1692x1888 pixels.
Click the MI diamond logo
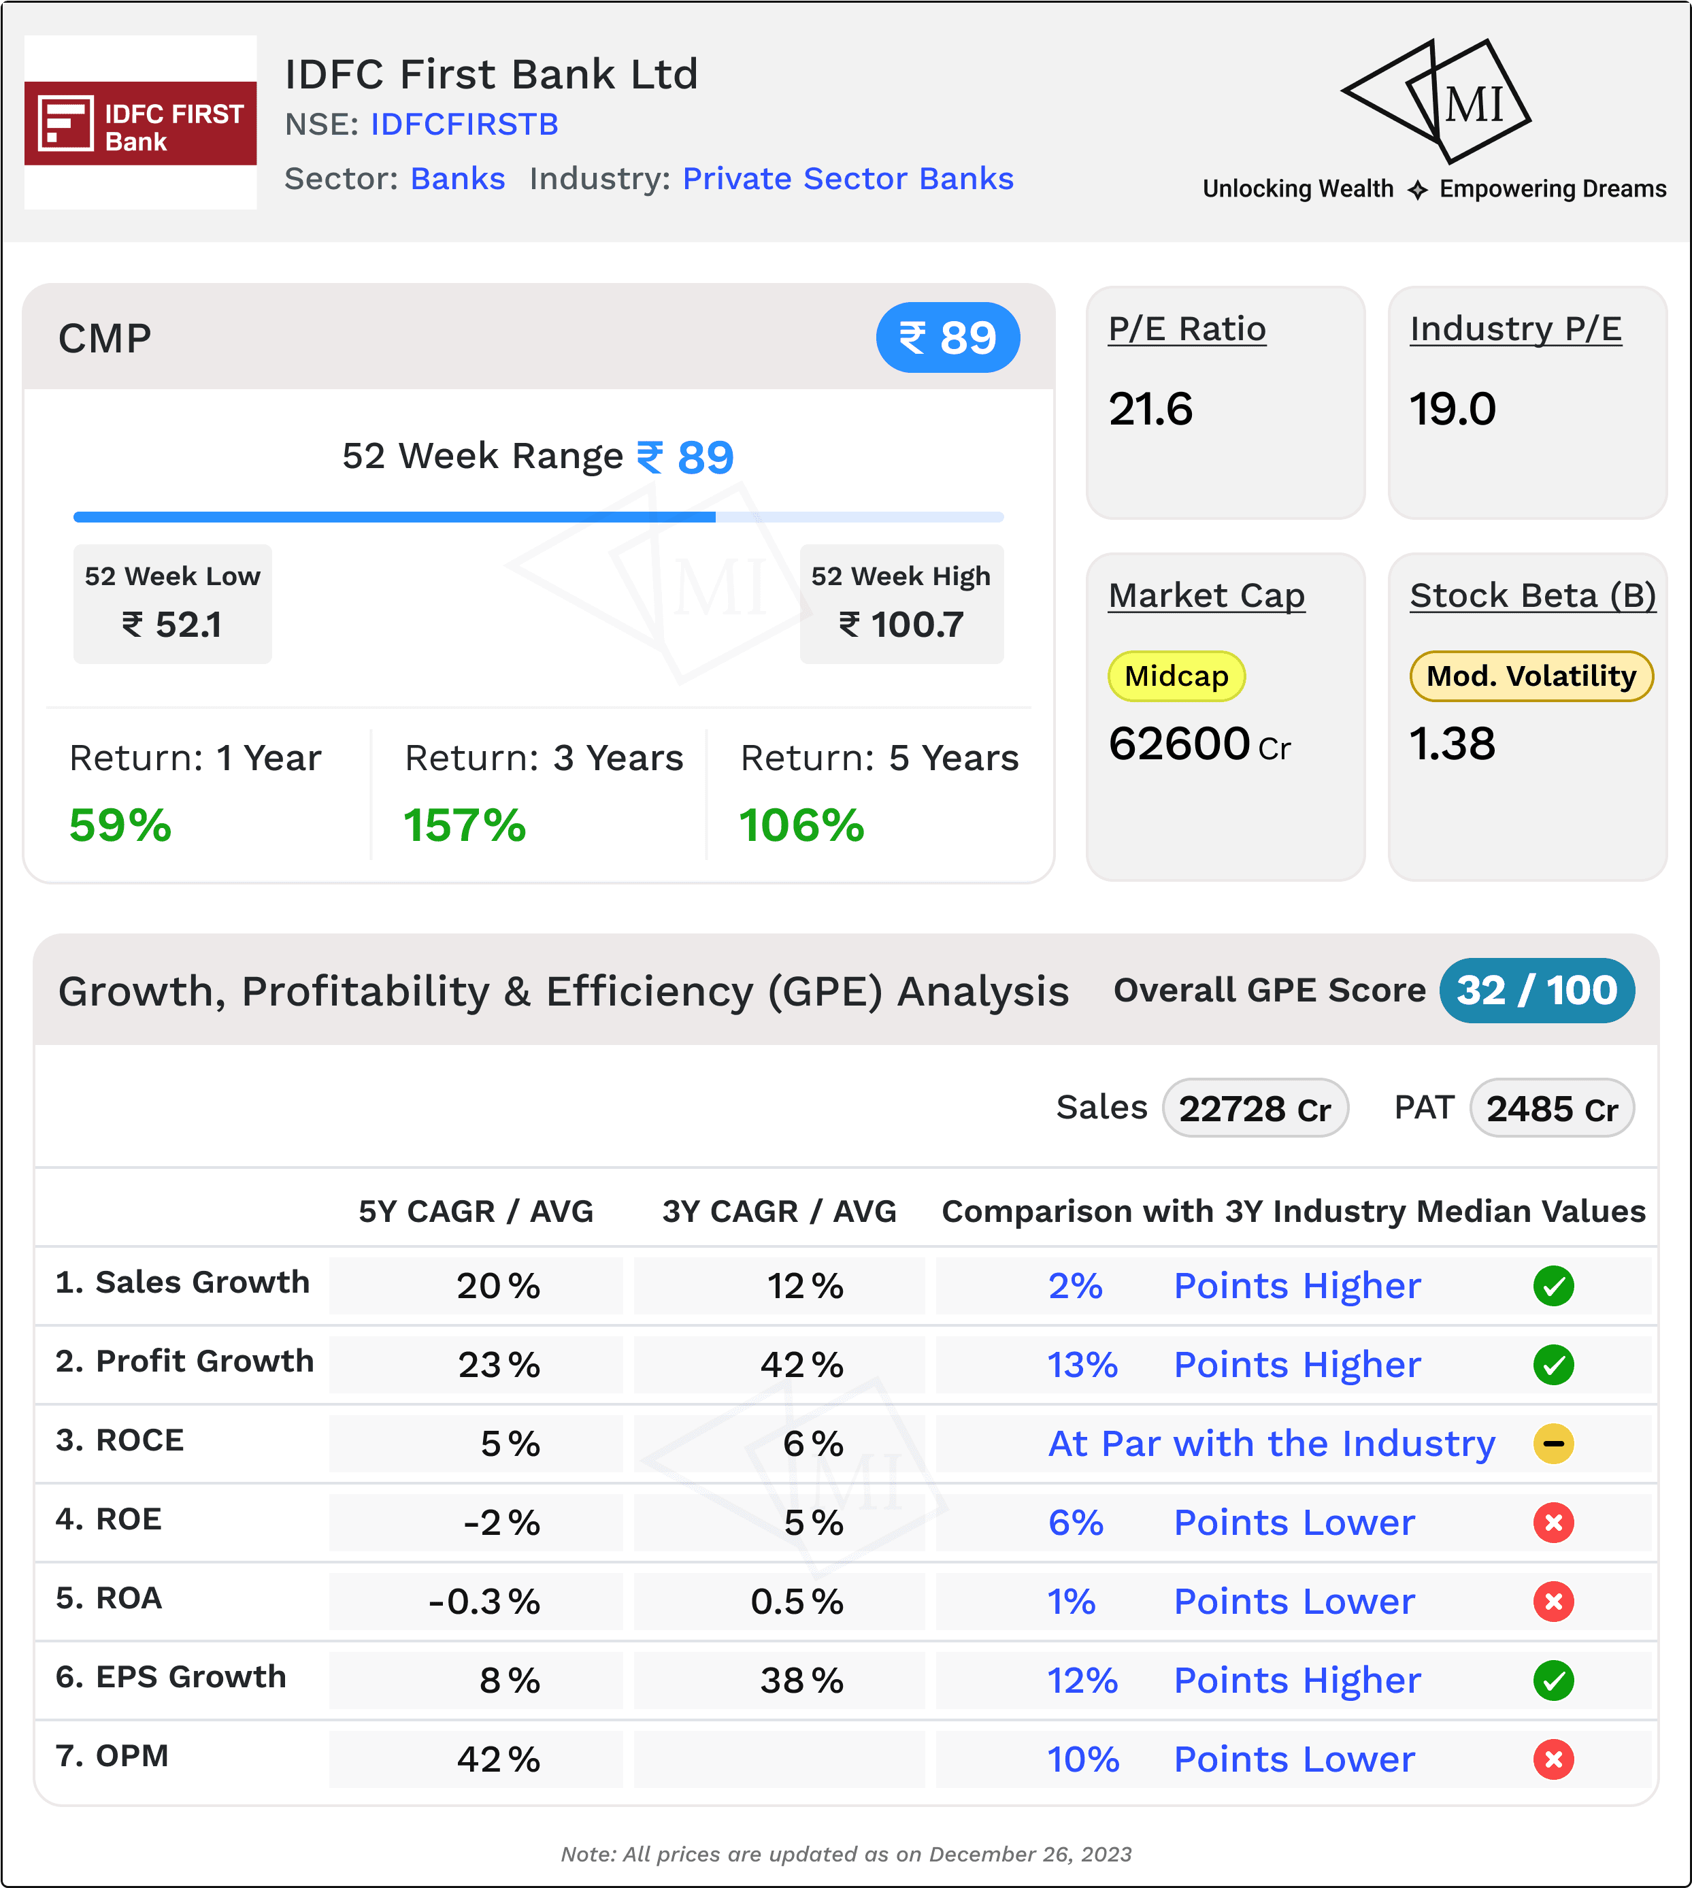[1436, 101]
